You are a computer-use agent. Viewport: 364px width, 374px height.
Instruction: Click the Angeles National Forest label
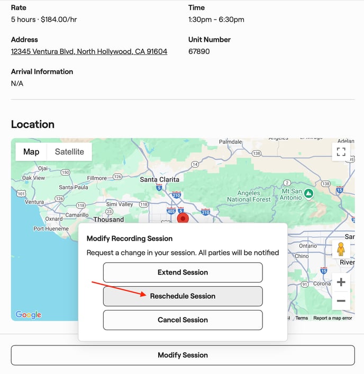point(249,196)
